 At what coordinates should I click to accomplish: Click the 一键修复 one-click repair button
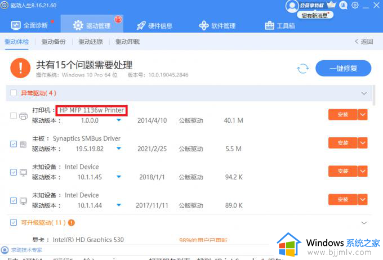(343, 68)
